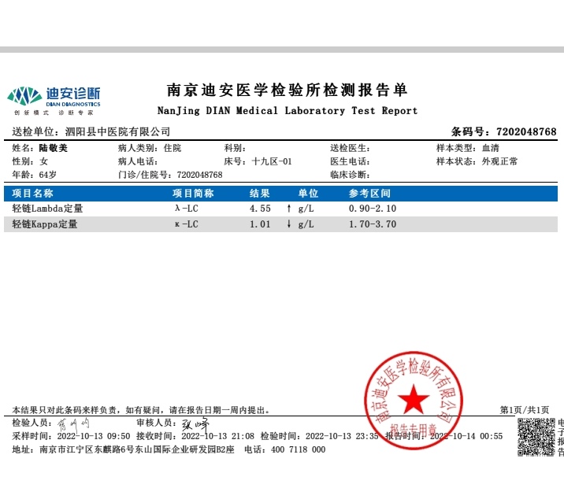The image size is (564, 499).
Task: Select the 参考区间 column header
Action: tap(369, 194)
